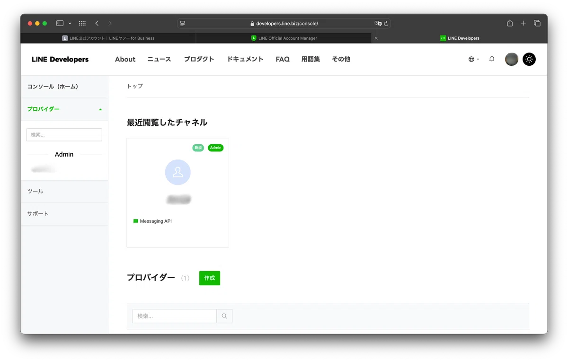Screen dimensions: 568x361
Task: Select the LINE Developers browser tab
Action: [459, 38]
